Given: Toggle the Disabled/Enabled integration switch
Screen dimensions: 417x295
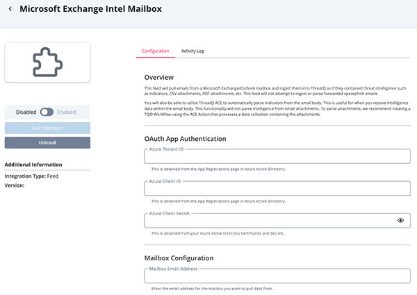Looking at the screenshot, I should (47, 112).
